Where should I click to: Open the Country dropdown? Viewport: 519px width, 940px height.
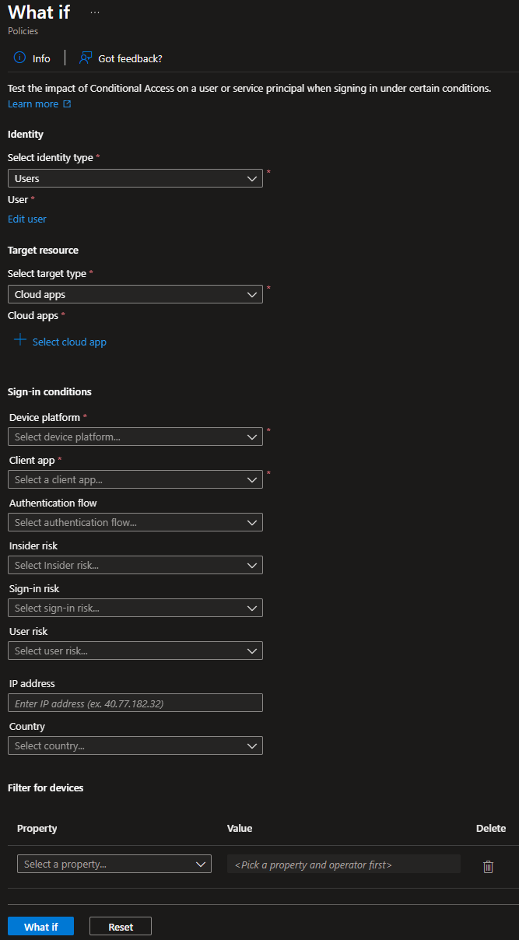tap(135, 745)
